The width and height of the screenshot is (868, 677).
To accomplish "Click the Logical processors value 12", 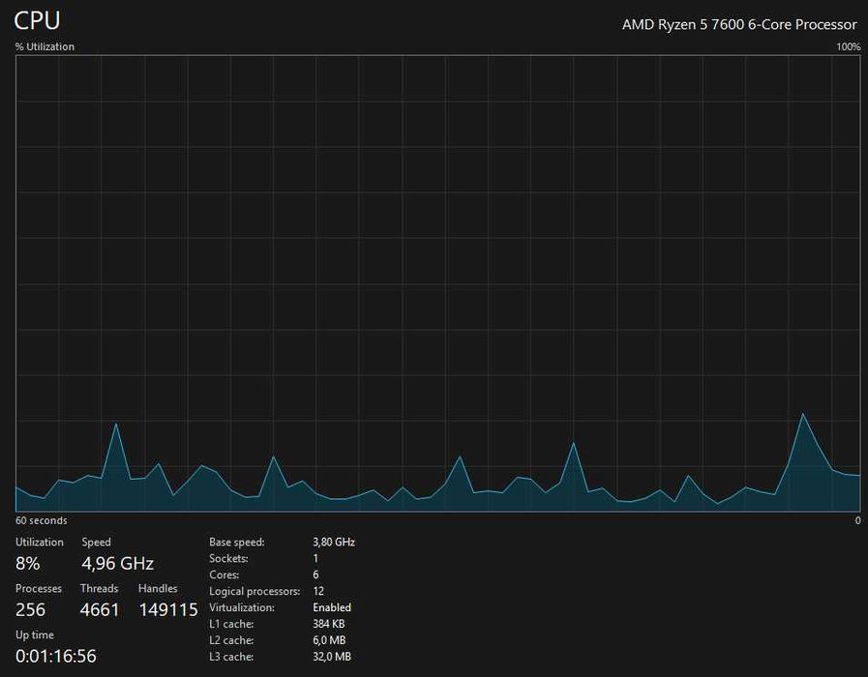I will click(318, 591).
